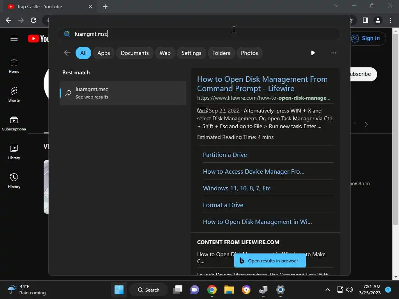Select the Web search filter
The image size is (399, 299).
(x=165, y=53)
